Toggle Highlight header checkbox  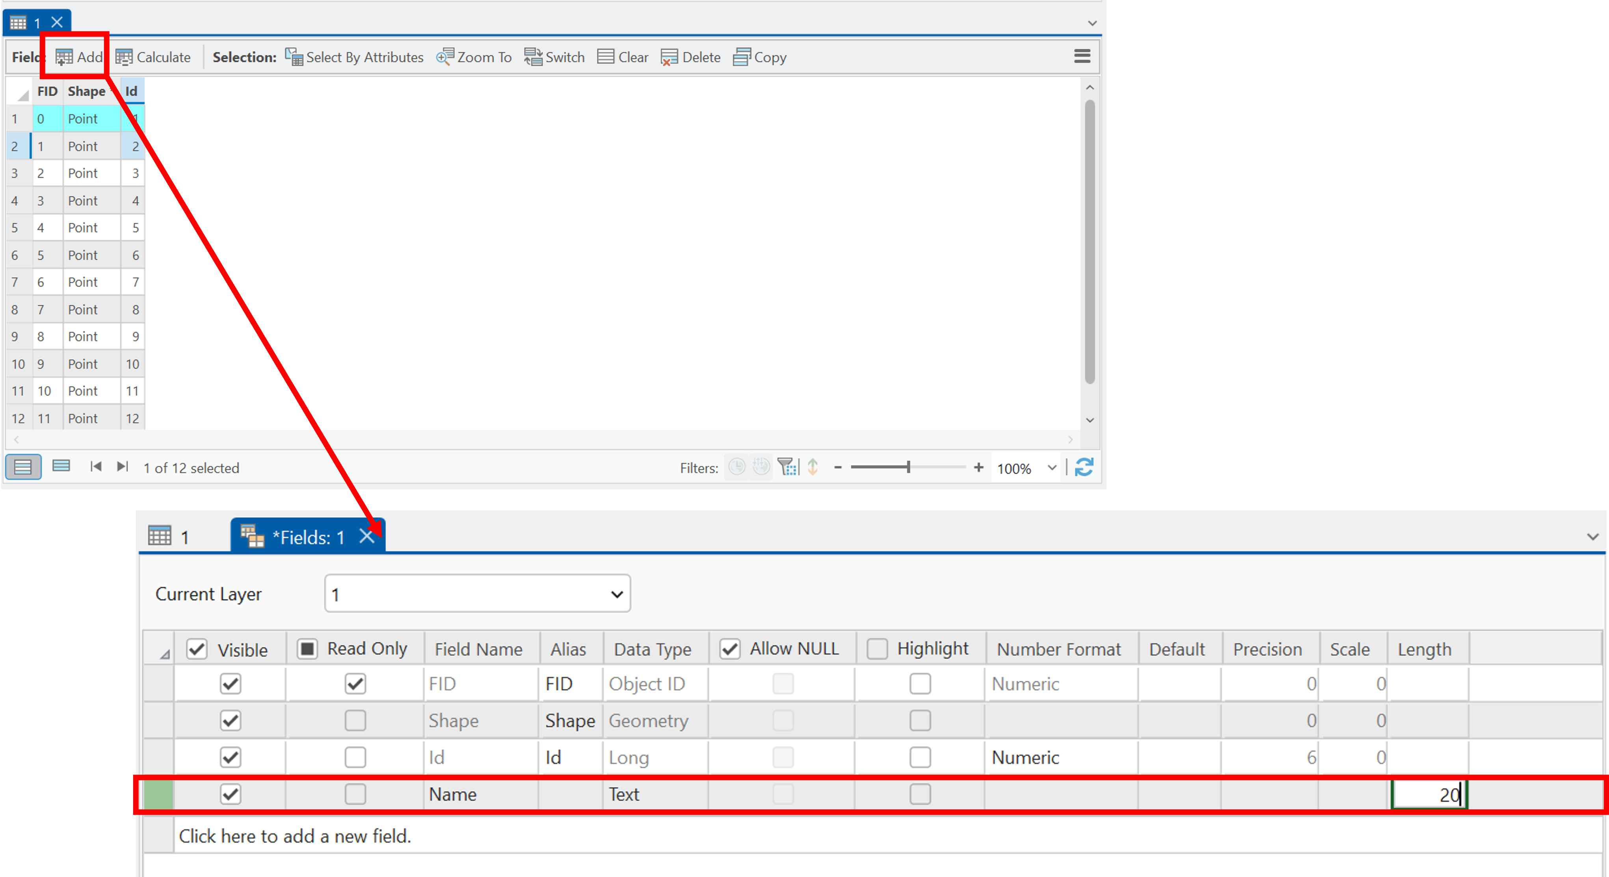click(877, 649)
